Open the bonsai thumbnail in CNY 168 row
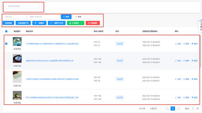This screenshot has height=113, width=202. pyautogui.click(x=17, y=95)
